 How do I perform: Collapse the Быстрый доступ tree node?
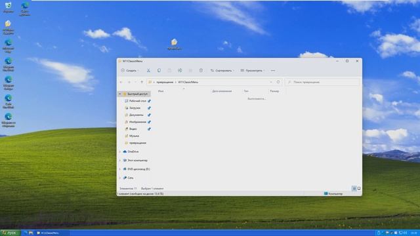[x=120, y=94]
